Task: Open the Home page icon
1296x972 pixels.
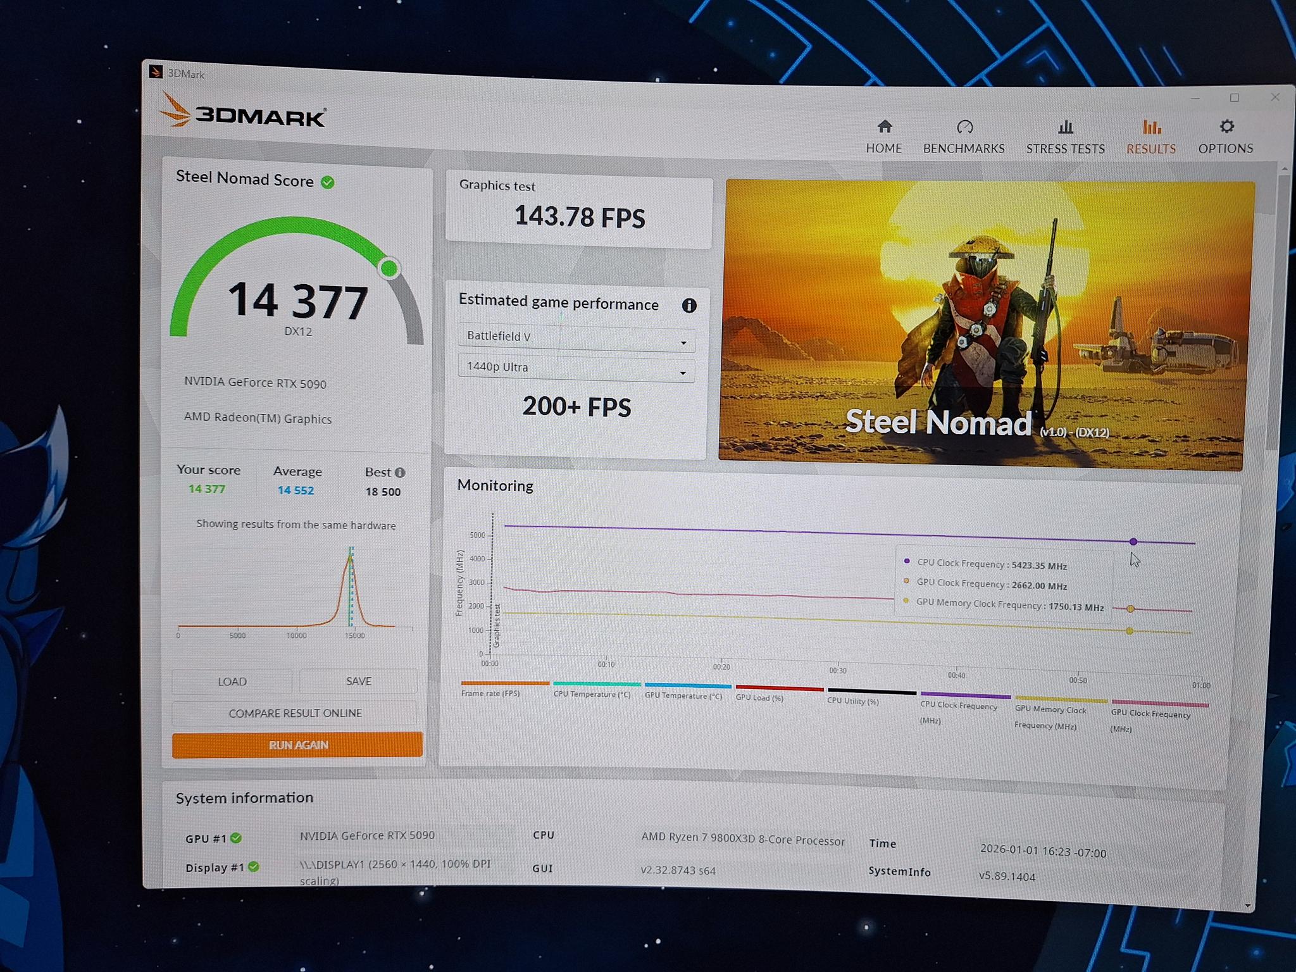Action: coord(885,127)
